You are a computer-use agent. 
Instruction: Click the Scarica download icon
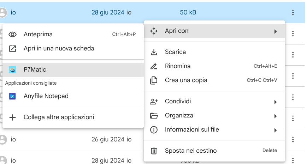coord(154,52)
